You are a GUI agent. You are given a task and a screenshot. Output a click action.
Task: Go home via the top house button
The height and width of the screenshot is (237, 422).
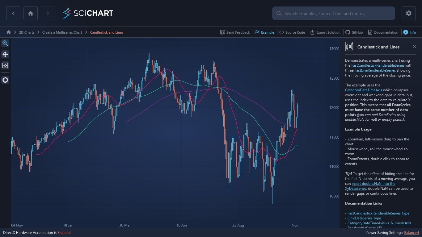pos(31,13)
